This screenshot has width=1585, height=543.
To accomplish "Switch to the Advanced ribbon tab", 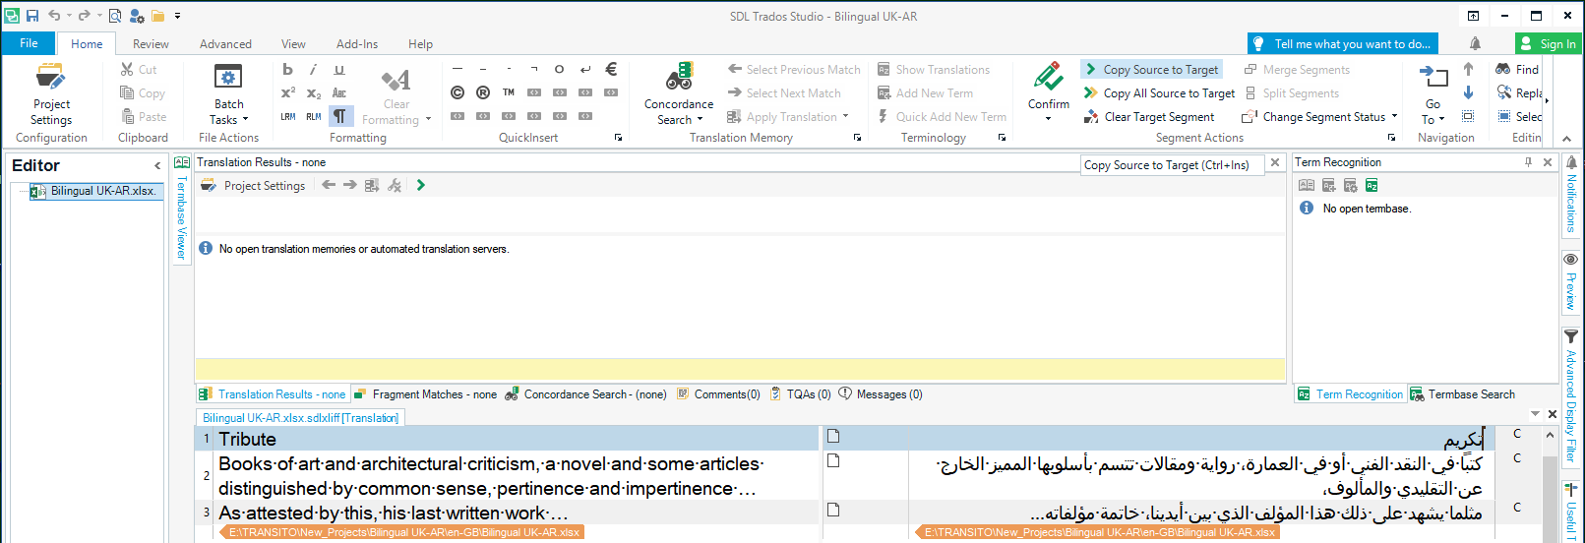I will pyautogui.click(x=225, y=43).
